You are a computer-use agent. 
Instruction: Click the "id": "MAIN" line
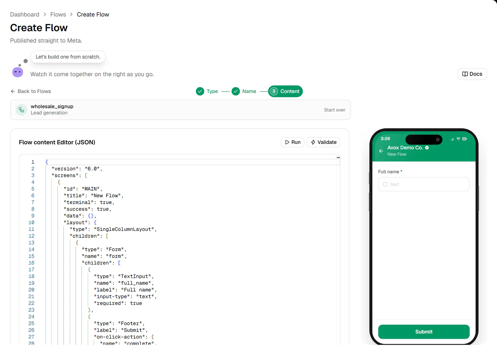tap(83, 189)
